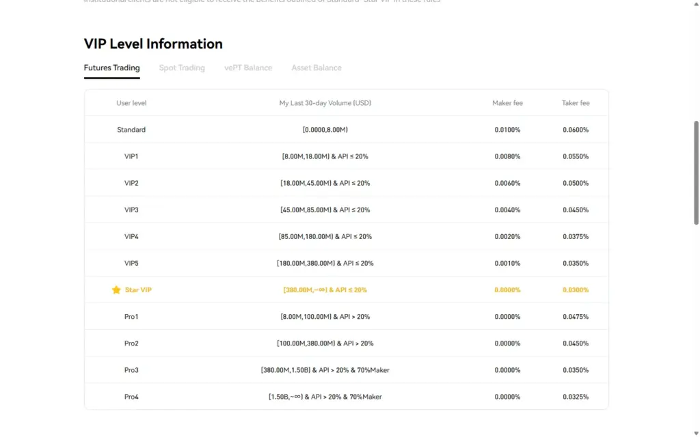Click the [0.0000,8.00M) volume cell
Viewport: 700px width, 437px height.
pyautogui.click(x=325, y=130)
